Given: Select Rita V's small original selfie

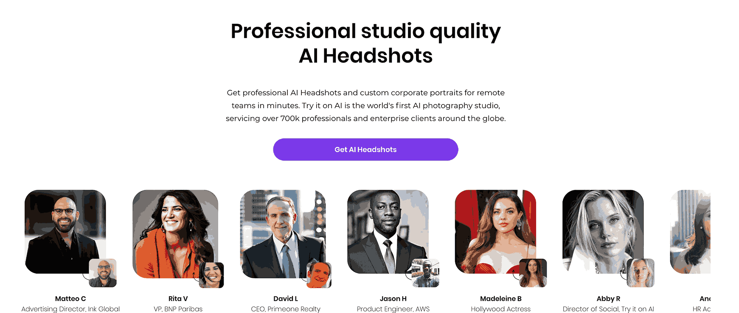Looking at the screenshot, I should coord(211,275).
